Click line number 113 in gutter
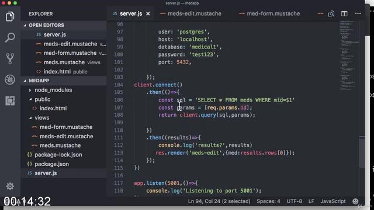Viewport: 374px width, 210px height. click(x=119, y=153)
